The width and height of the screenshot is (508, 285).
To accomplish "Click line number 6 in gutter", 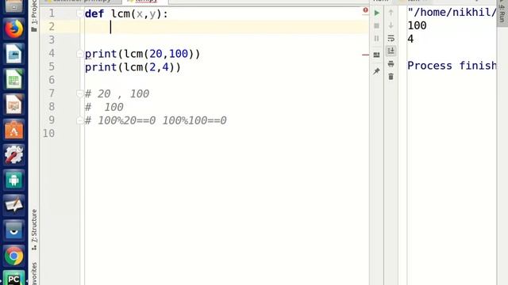I will 52,80.
